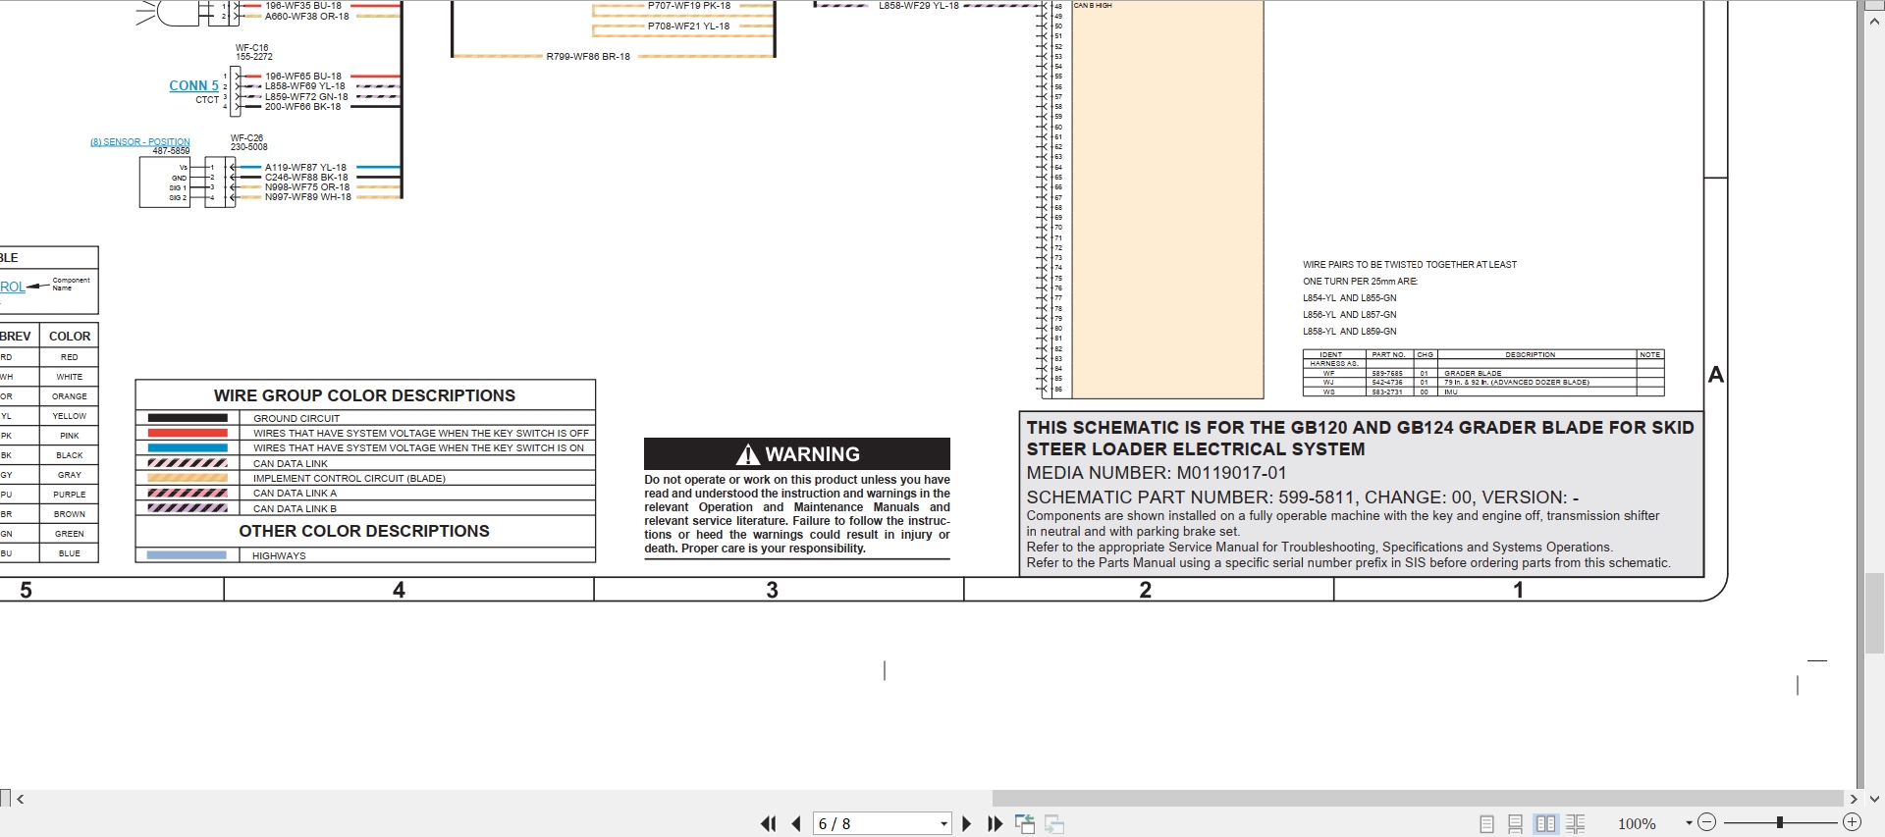Click wire label A119-WF87 YL-18
Image resolution: width=1885 pixels, height=837 pixels.
(305, 168)
